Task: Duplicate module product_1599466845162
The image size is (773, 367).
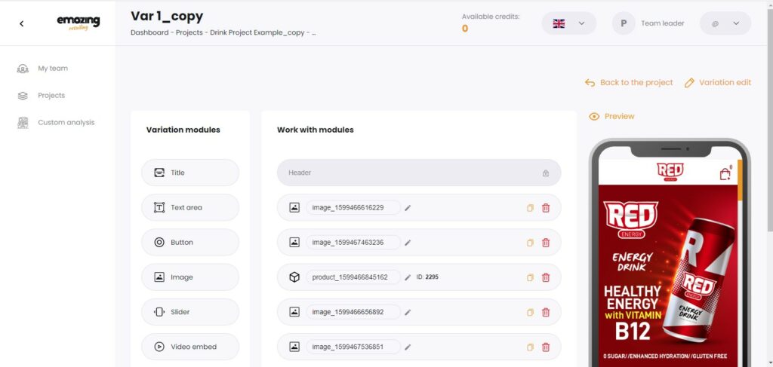Action: tap(530, 277)
